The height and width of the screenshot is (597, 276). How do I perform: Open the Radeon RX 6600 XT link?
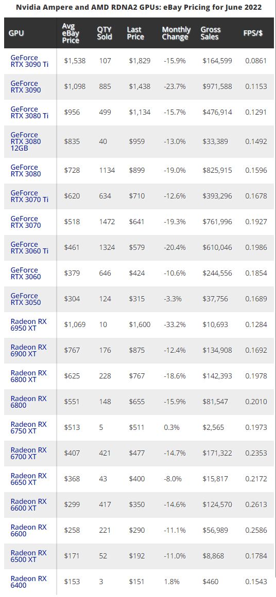[x=29, y=504]
